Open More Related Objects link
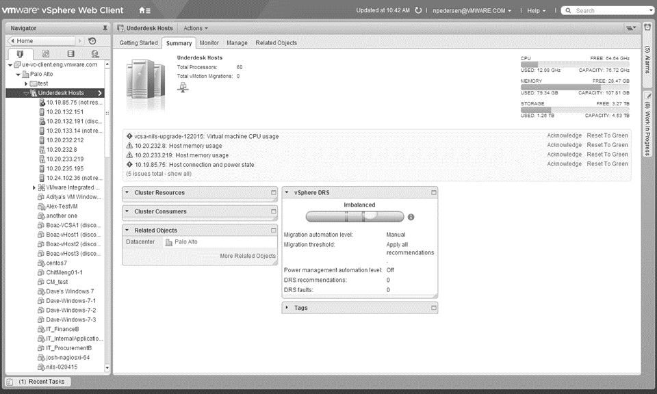The height and width of the screenshot is (394, 657). 248,256
